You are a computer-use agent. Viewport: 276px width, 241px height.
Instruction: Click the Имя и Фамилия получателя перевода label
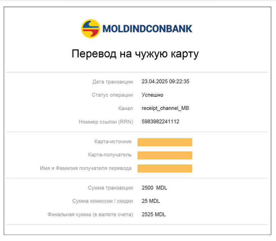(x=86, y=168)
